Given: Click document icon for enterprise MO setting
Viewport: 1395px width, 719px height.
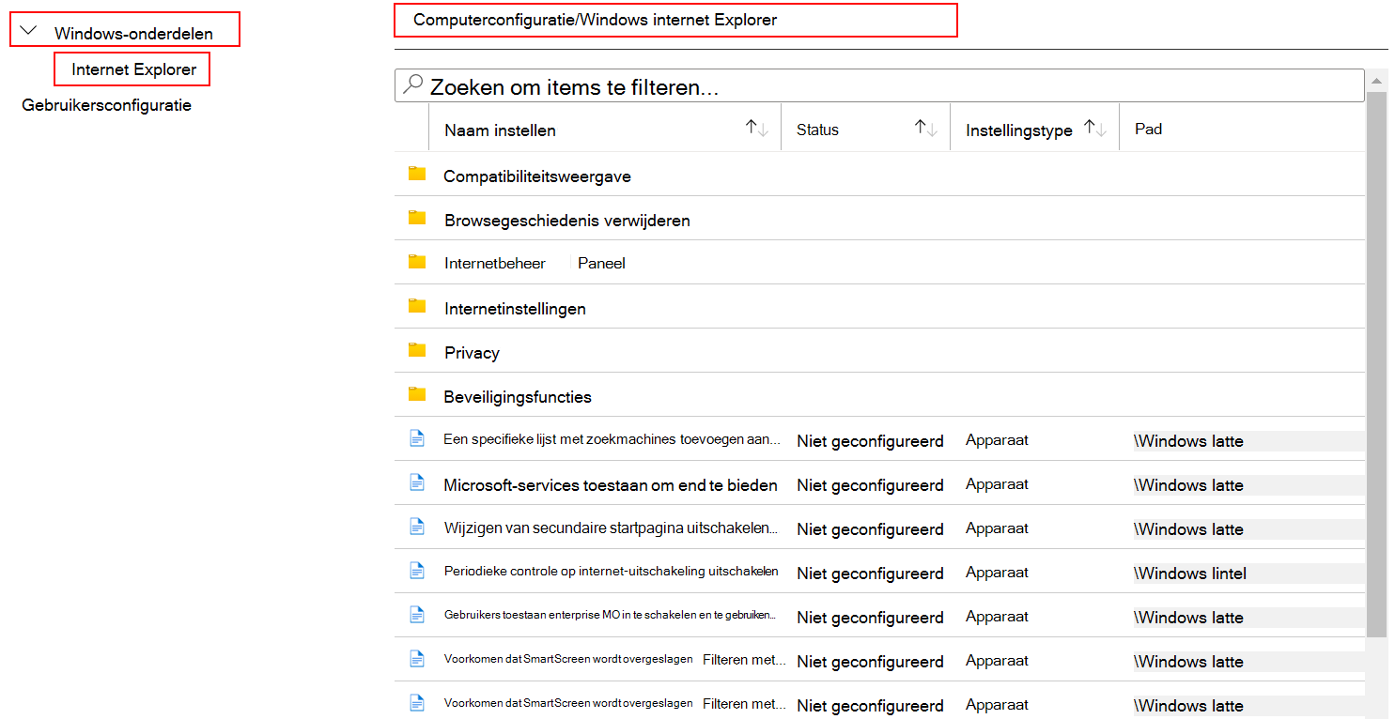Looking at the screenshot, I should pos(417,615).
